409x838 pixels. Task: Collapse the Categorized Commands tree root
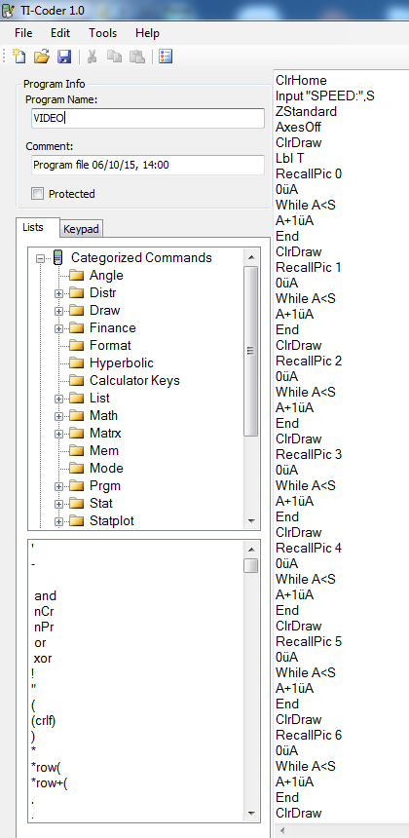click(x=40, y=258)
